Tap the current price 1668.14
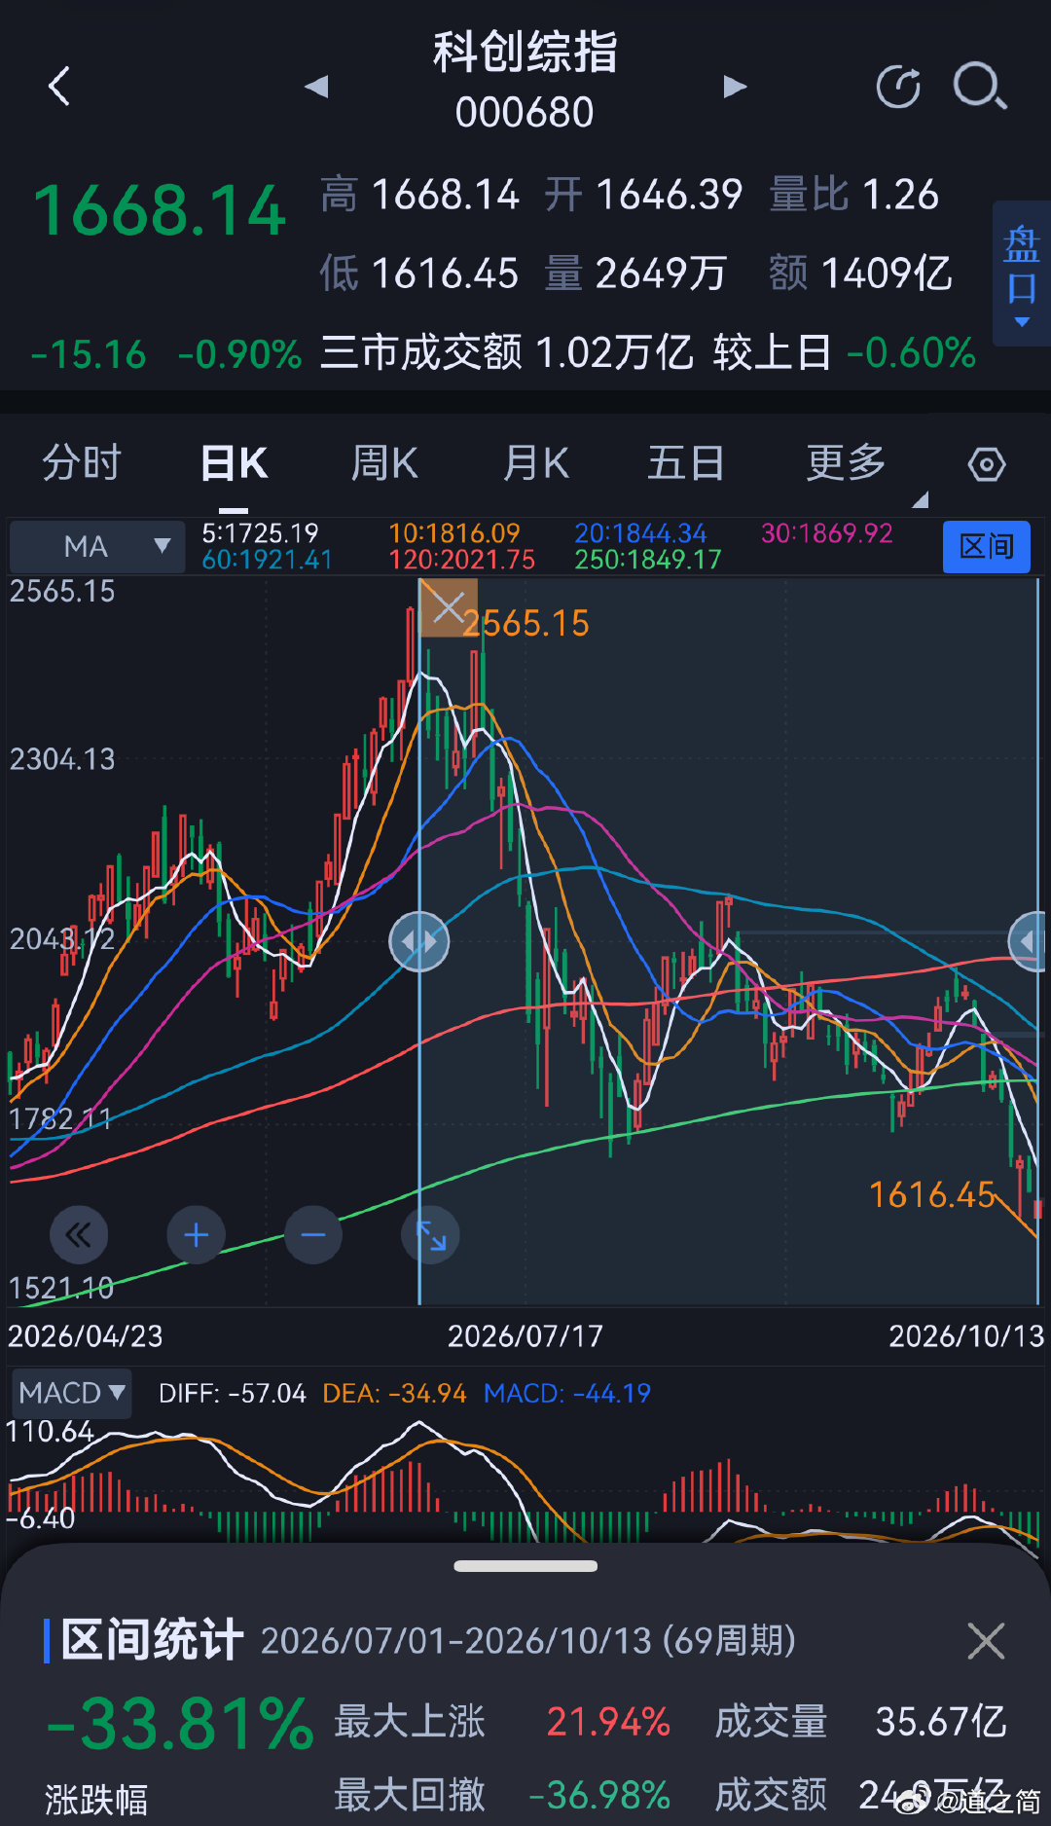This screenshot has width=1051, height=1826. click(x=160, y=210)
